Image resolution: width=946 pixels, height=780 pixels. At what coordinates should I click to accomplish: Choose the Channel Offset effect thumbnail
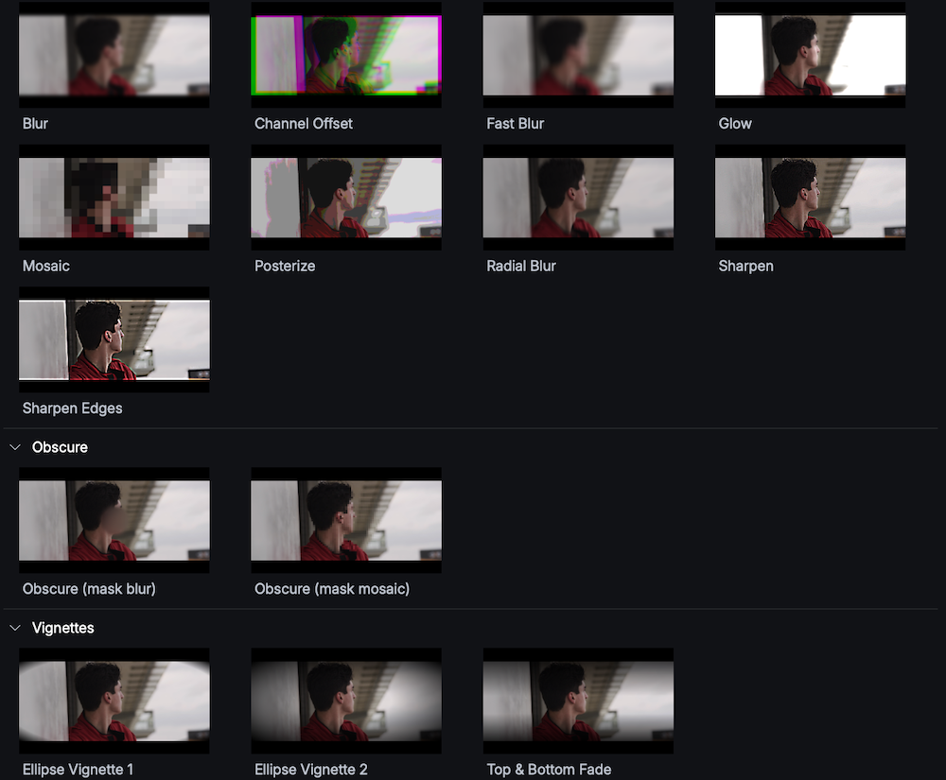click(x=346, y=55)
